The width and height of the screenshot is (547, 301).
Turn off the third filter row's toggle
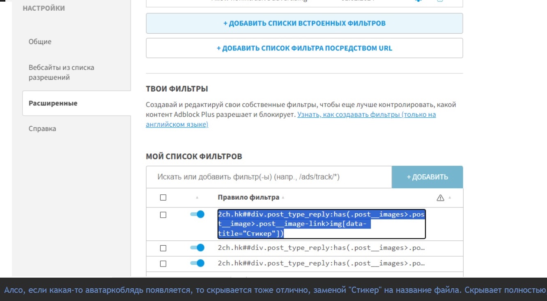pyautogui.click(x=198, y=263)
